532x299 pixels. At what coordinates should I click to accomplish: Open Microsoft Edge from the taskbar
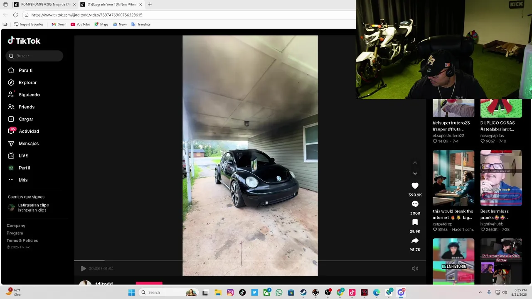pos(377,292)
